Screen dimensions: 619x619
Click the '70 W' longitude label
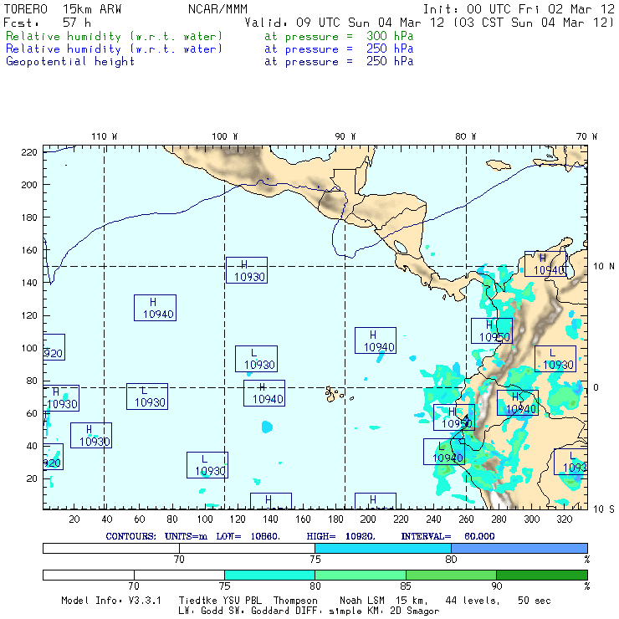pyautogui.click(x=586, y=136)
